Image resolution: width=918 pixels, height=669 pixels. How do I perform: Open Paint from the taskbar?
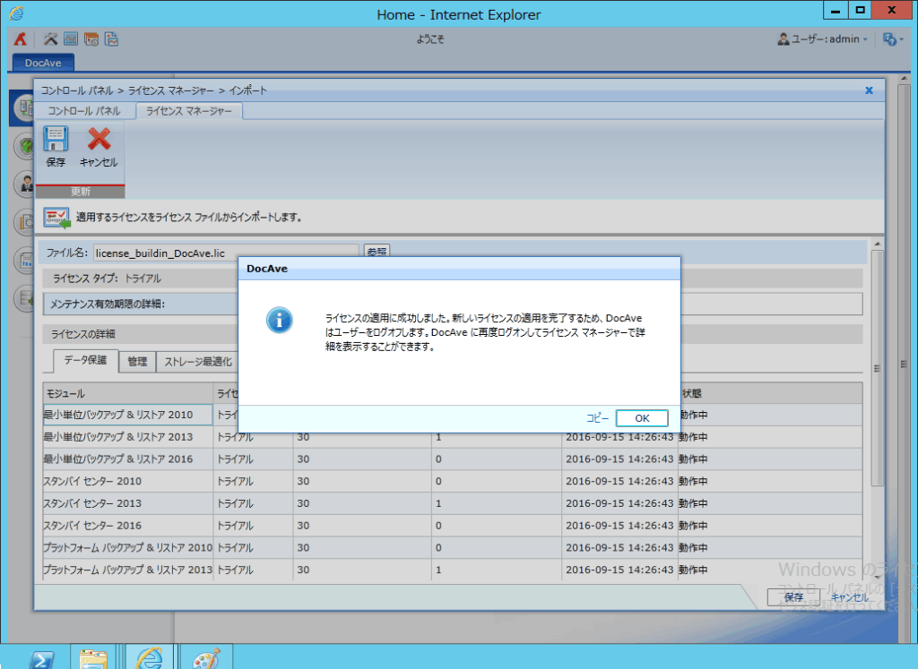pos(206,658)
